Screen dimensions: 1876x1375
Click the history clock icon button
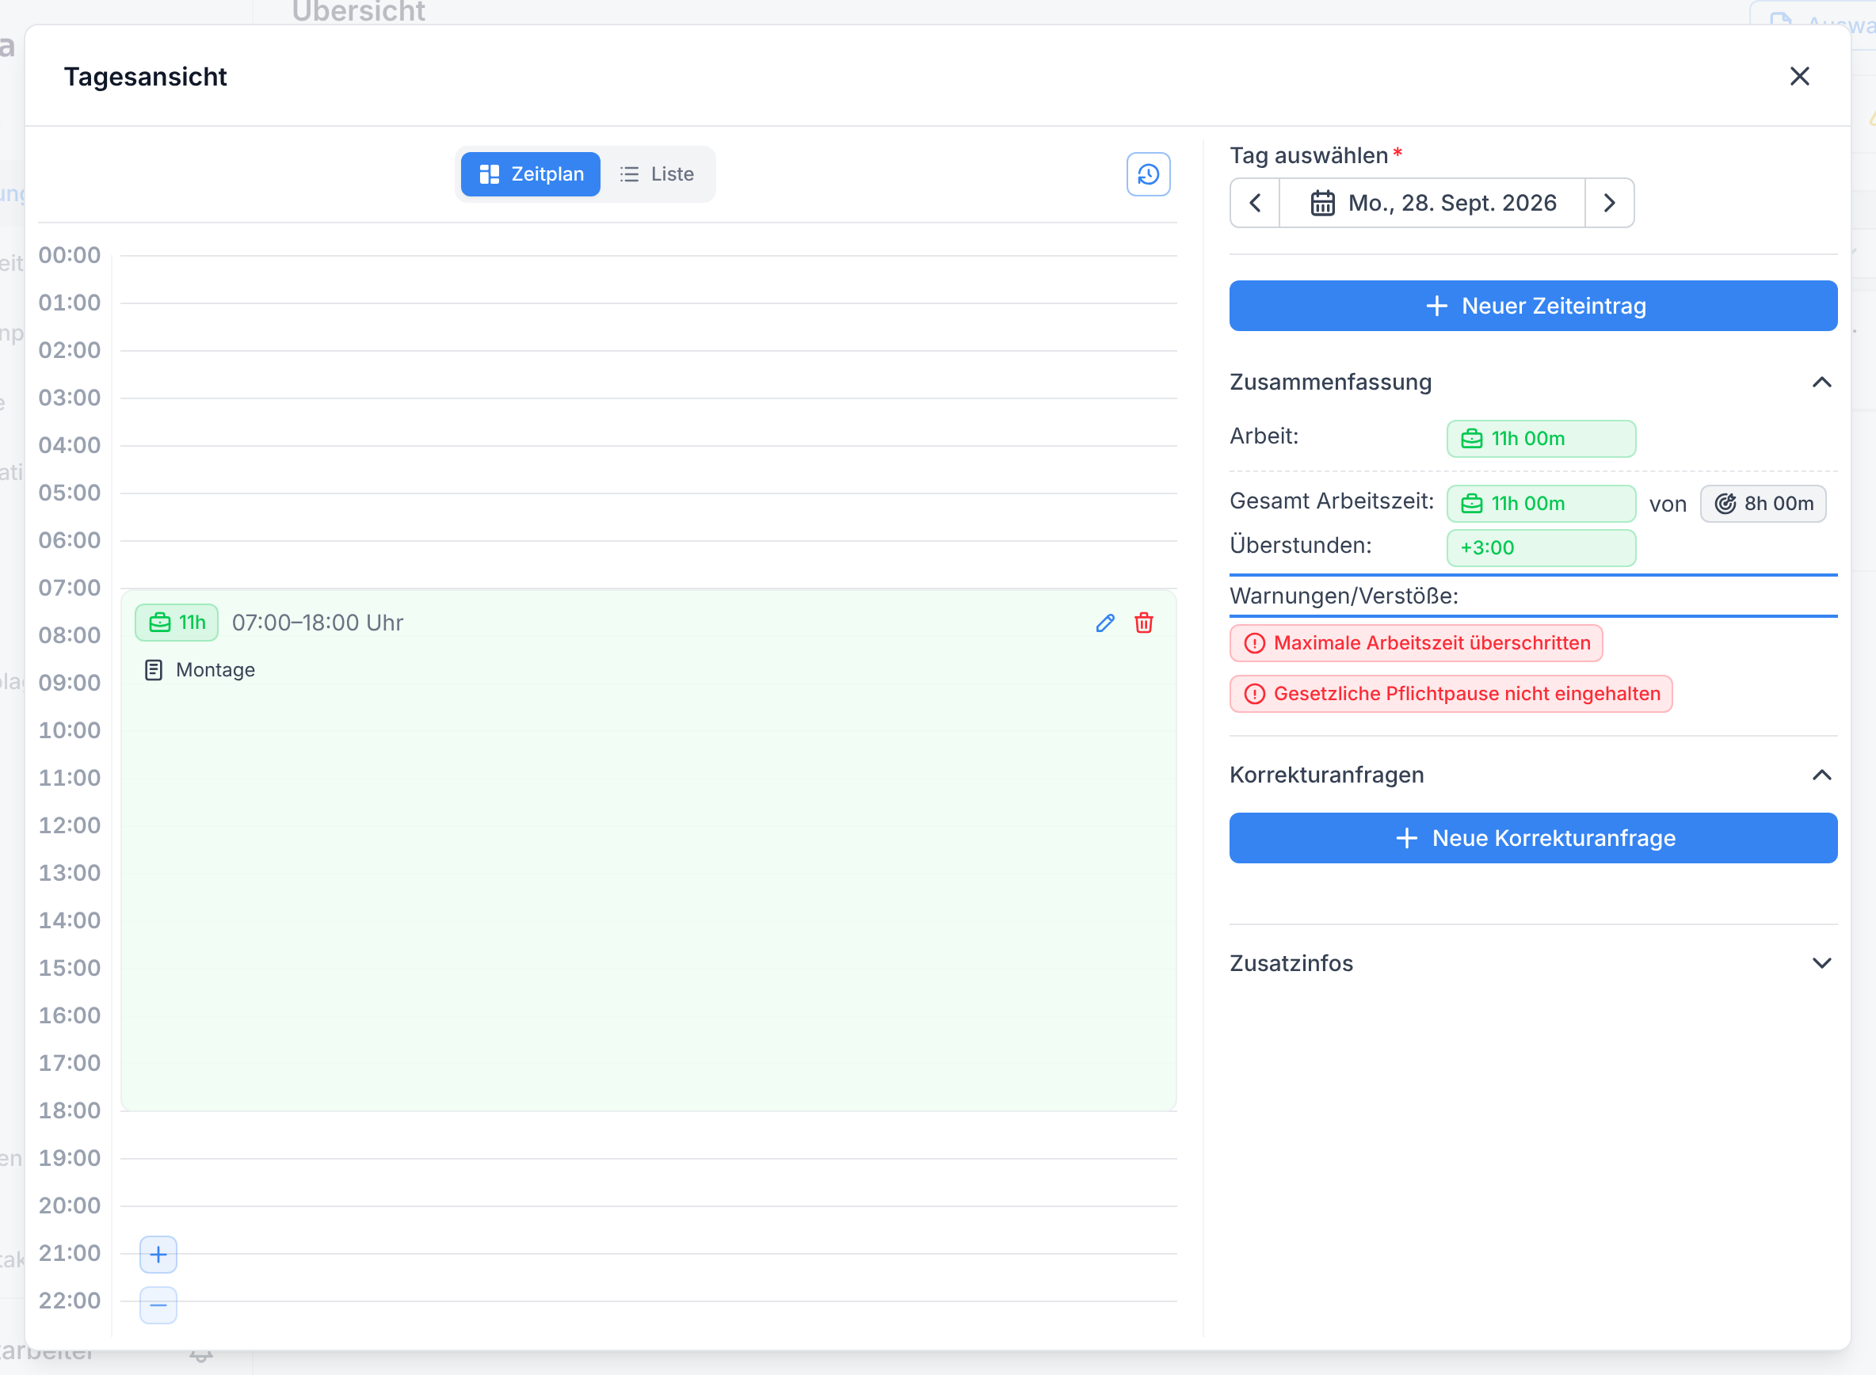click(x=1148, y=174)
